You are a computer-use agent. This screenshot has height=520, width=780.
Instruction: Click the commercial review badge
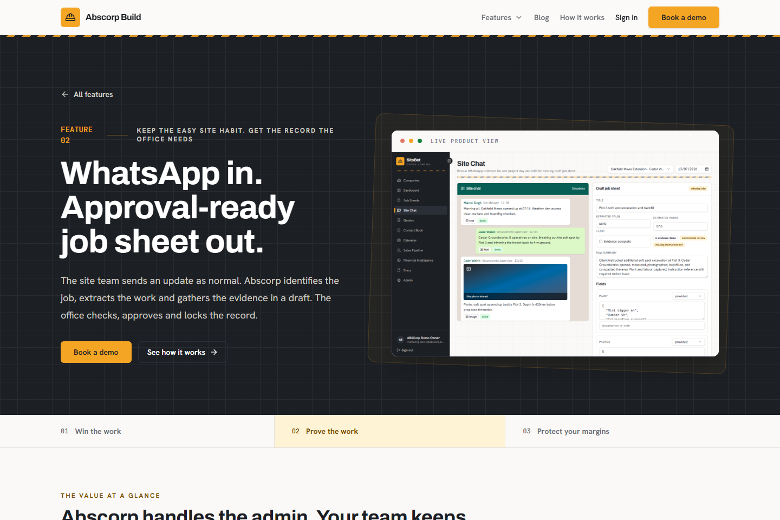click(x=693, y=238)
